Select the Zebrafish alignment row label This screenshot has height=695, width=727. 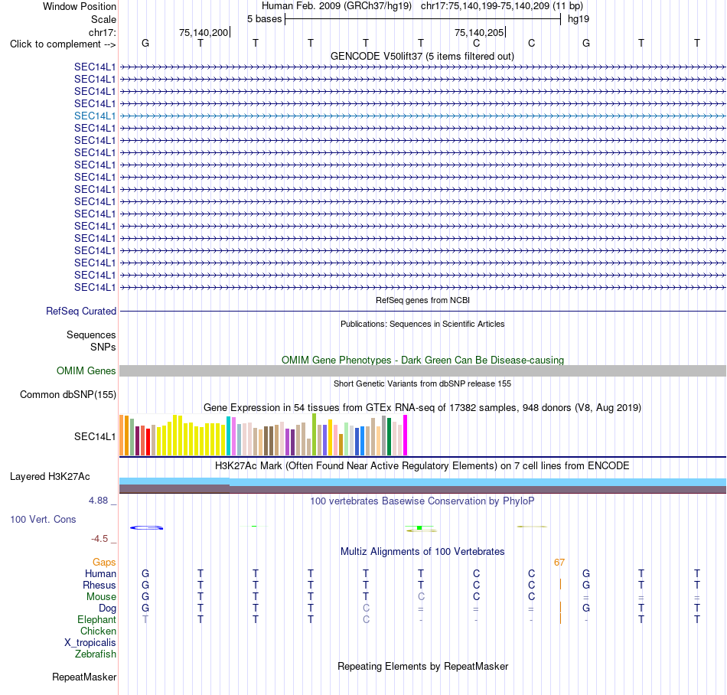(96, 654)
